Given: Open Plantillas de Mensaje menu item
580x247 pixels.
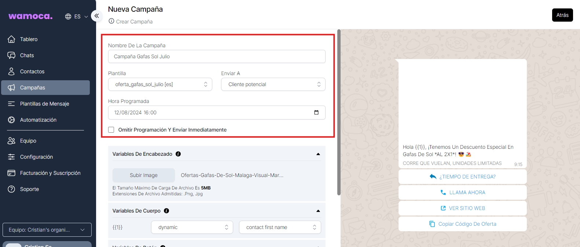Looking at the screenshot, I should pyautogui.click(x=44, y=104).
